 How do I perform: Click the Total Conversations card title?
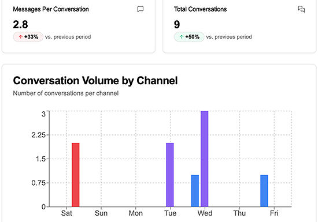coord(201,9)
